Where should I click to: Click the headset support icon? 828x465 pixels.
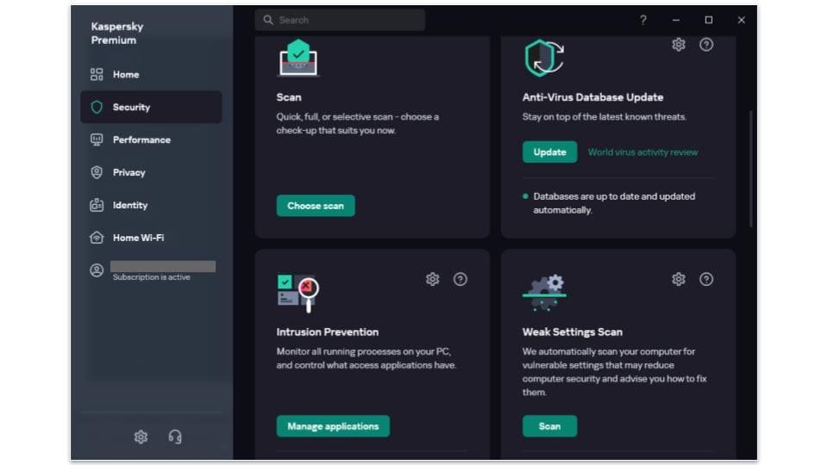click(175, 437)
